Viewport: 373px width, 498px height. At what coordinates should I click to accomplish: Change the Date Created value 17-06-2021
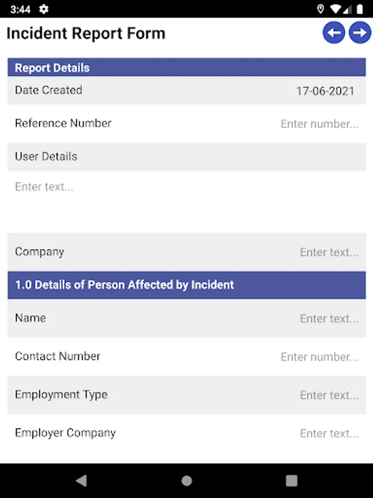tap(325, 91)
